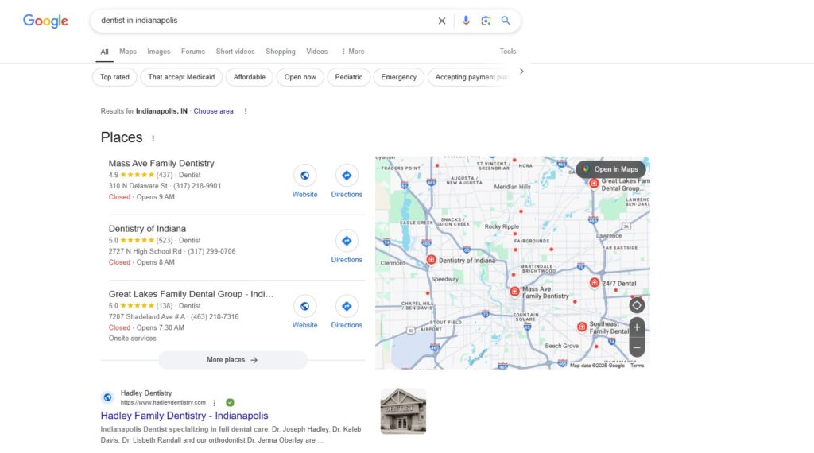Zoom out on the map with minus
This screenshot has height=453, width=814.
[x=637, y=347]
